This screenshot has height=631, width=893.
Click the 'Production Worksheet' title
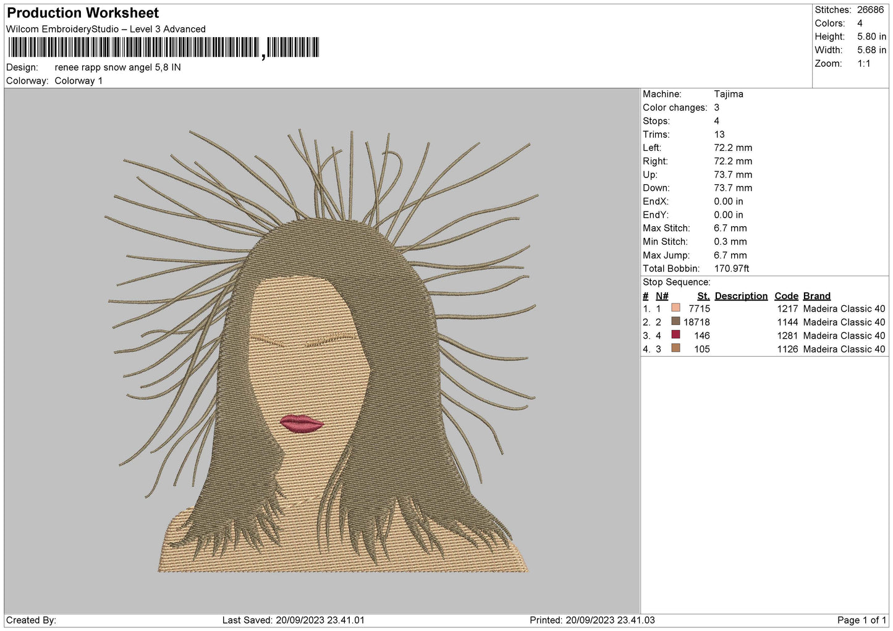83,13
